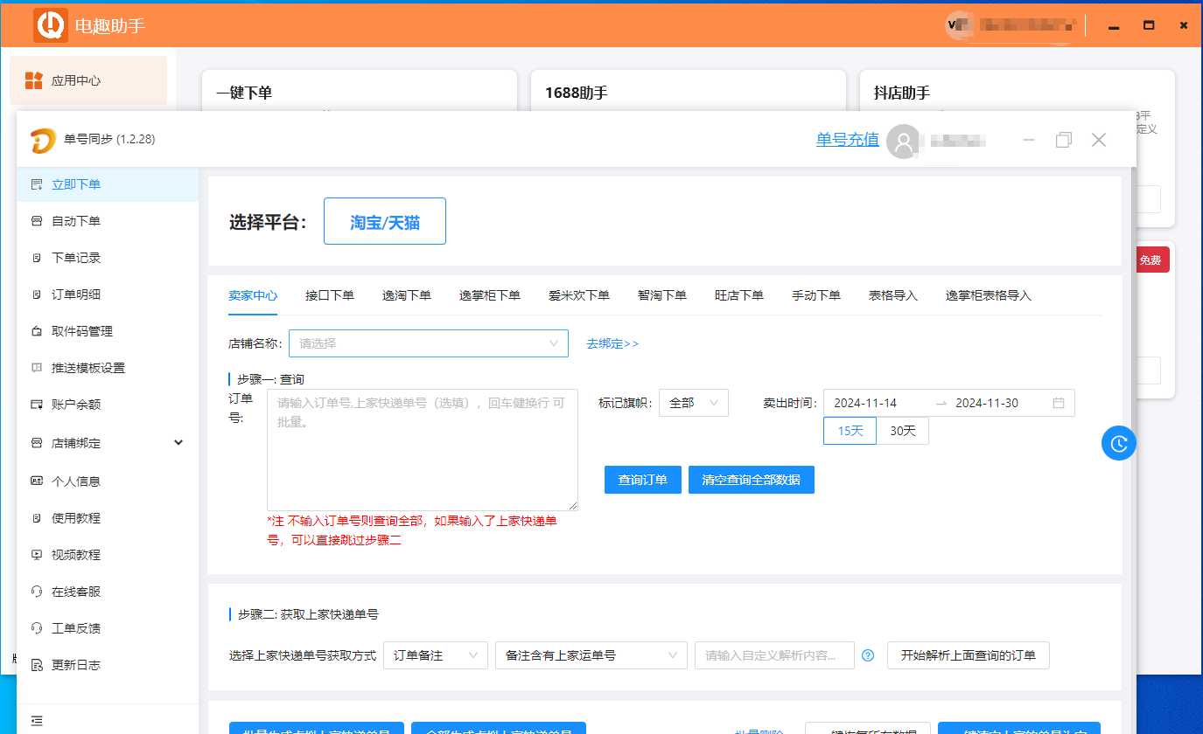Switch to the 逸掌柜下单 tab
Screen dimensions: 1203x734
pyautogui.click(x=490, y=295)
